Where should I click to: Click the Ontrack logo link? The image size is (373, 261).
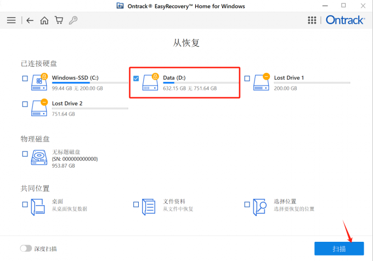click(345, 20)
